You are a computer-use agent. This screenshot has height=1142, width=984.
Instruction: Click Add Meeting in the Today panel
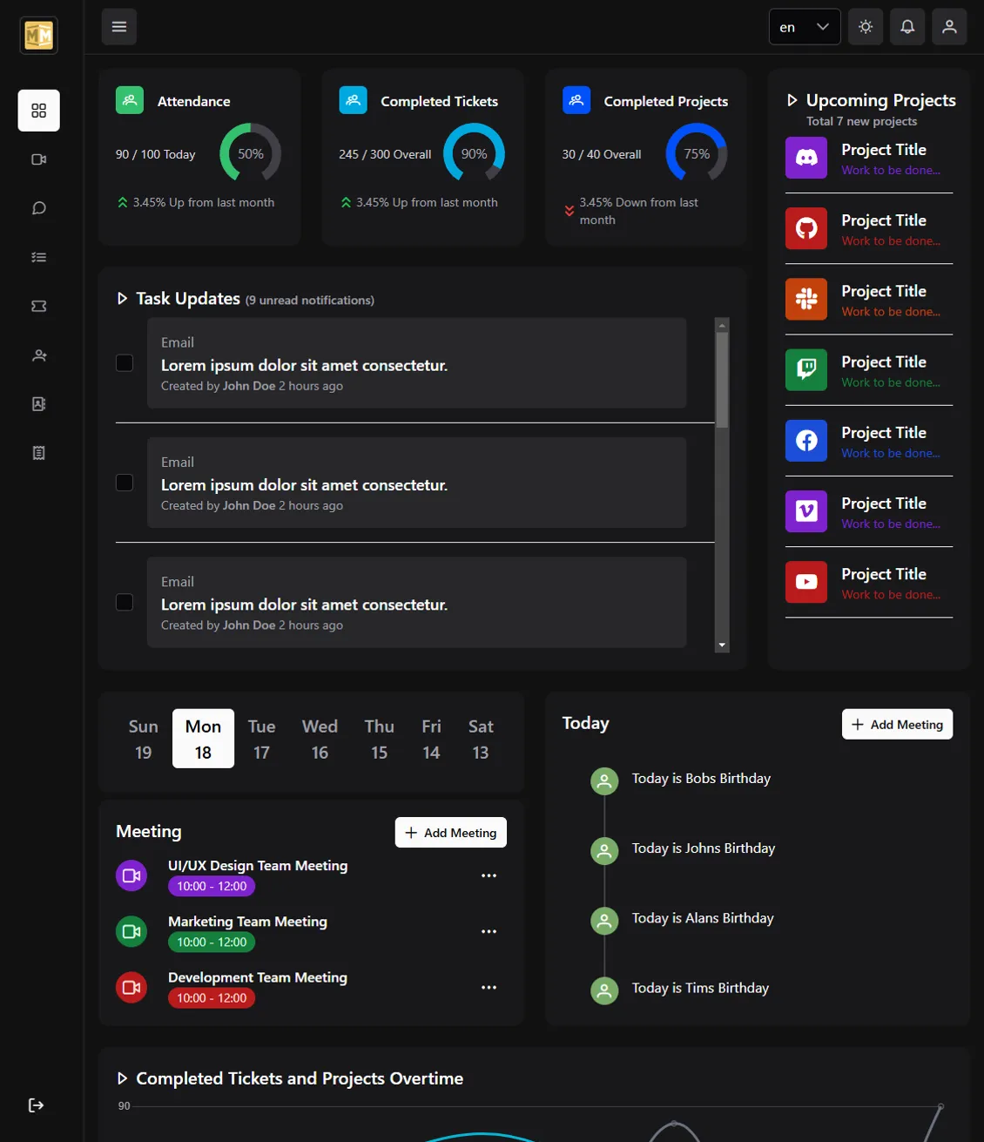coord(897,724)
